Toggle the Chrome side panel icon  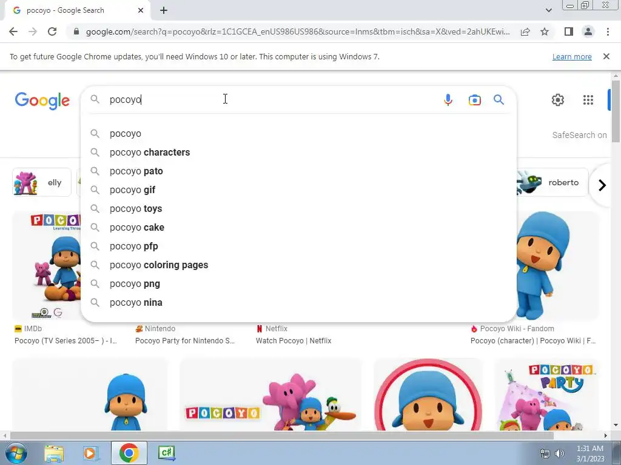569,31
